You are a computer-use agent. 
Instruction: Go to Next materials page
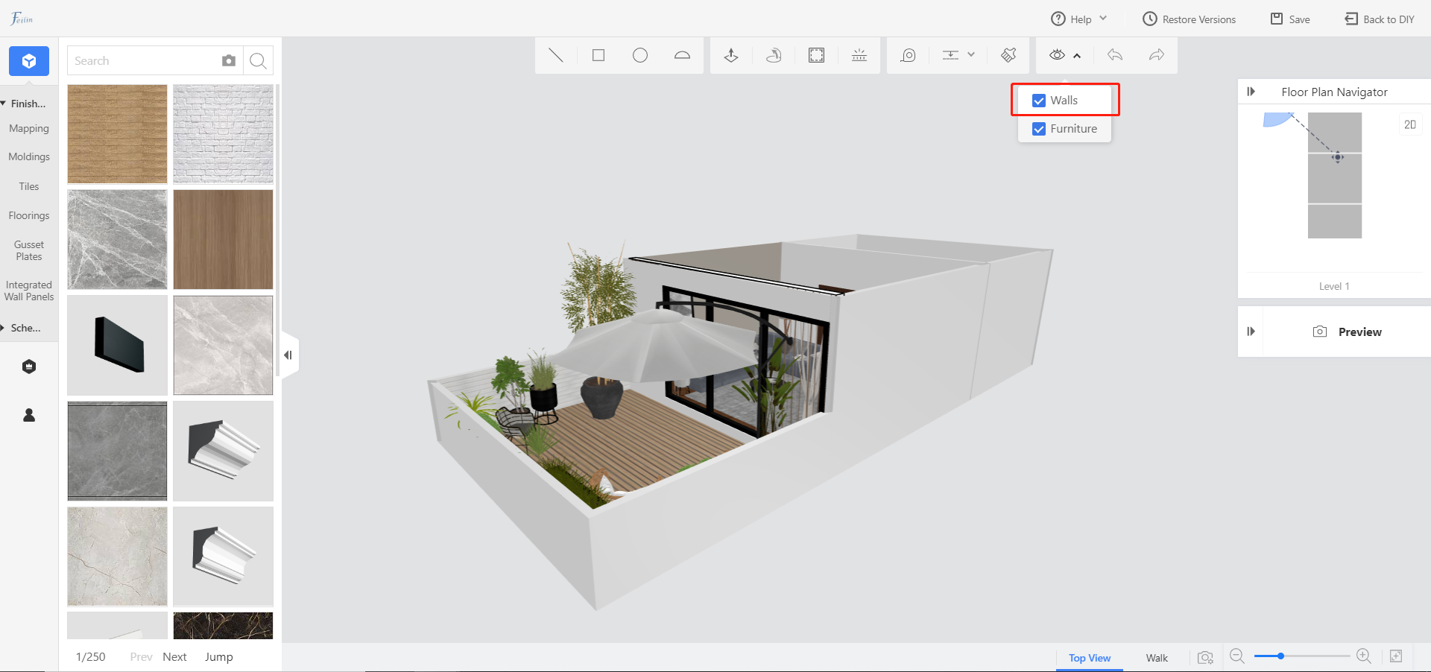click(174, 656)
